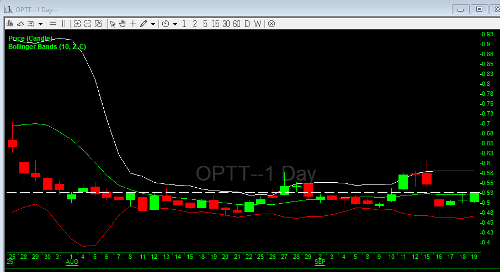Select the hand pan tool

[123, 24]
